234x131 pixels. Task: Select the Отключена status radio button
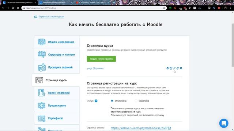point(112,101)
